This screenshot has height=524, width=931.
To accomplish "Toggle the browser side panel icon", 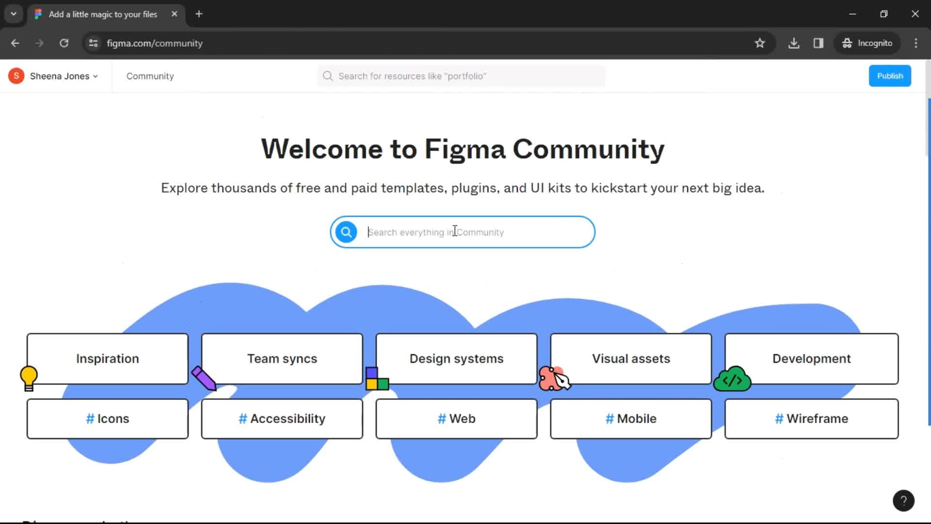I will pyautogui.click(x=819, y=43).
